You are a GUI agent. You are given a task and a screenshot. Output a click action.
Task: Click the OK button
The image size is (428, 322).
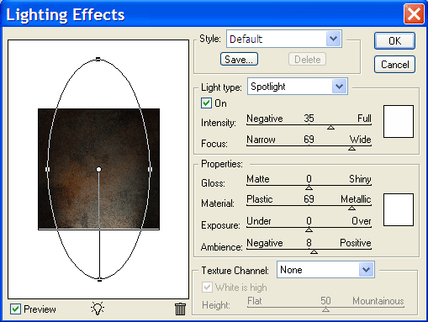(x=394, y=41)
